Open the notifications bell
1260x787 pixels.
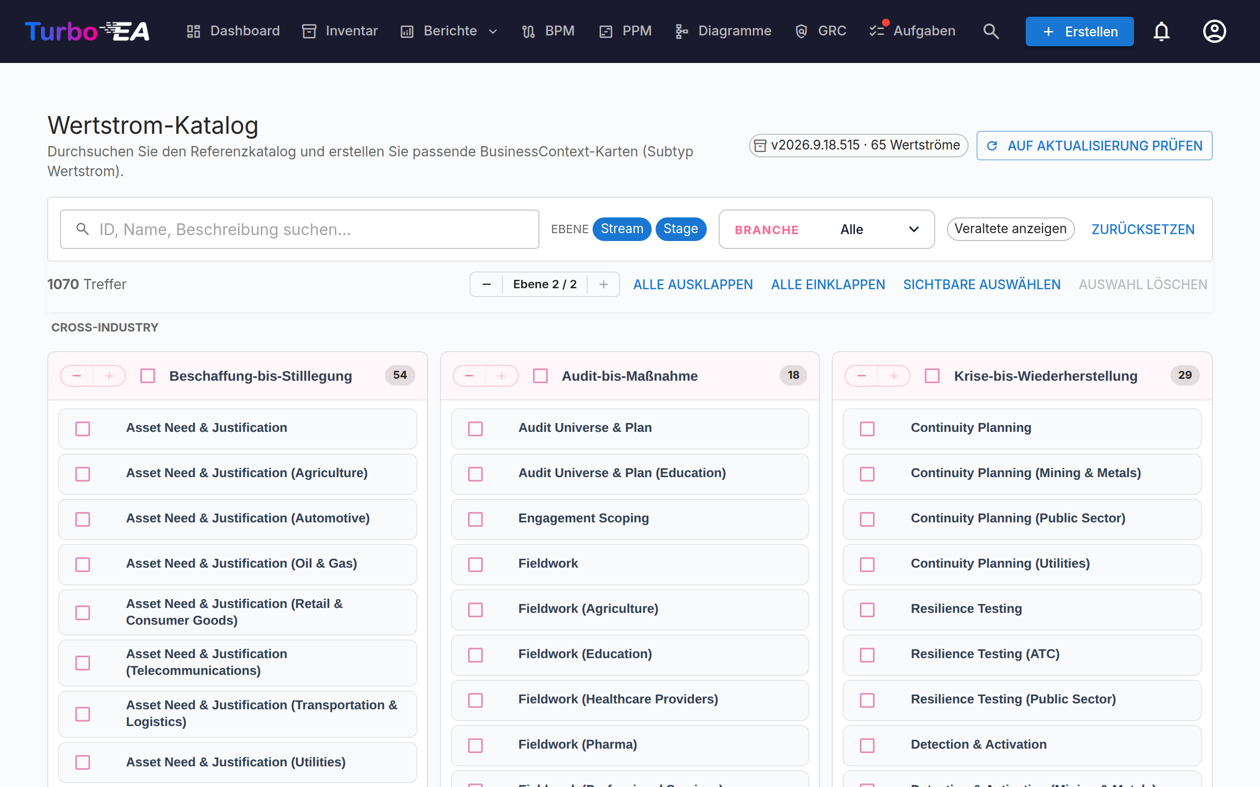coord(1161,31)
